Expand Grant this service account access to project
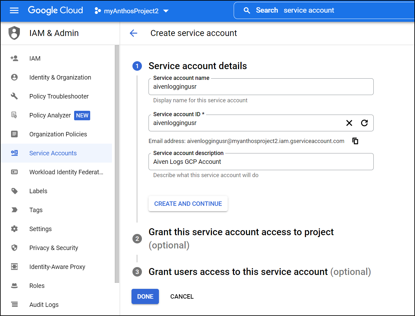Image resolution: width=415 pixels, height=316 pixels. tap(241, 238)
